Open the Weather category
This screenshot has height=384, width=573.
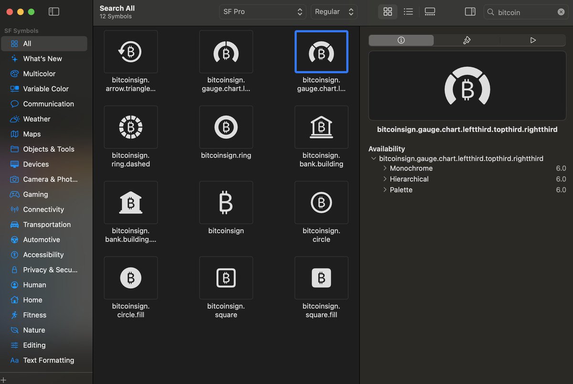[x=44, y=119]
